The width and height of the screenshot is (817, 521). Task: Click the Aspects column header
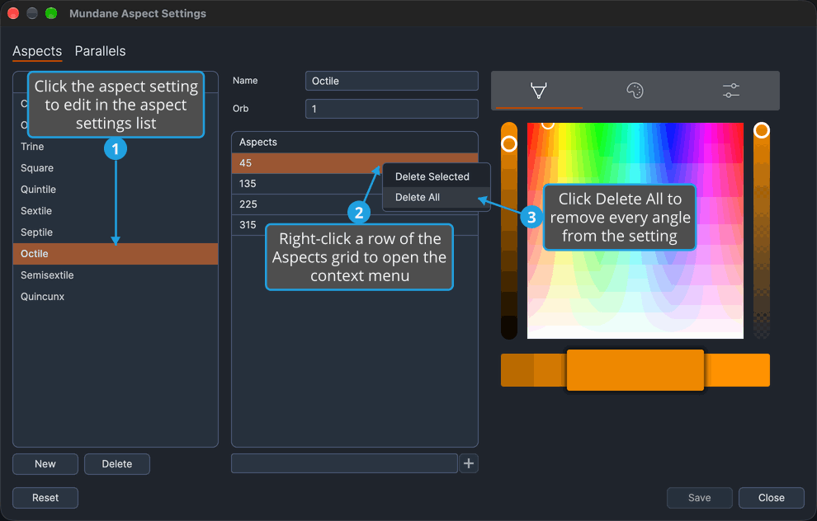pyautogui.click(x=354, y=142)
